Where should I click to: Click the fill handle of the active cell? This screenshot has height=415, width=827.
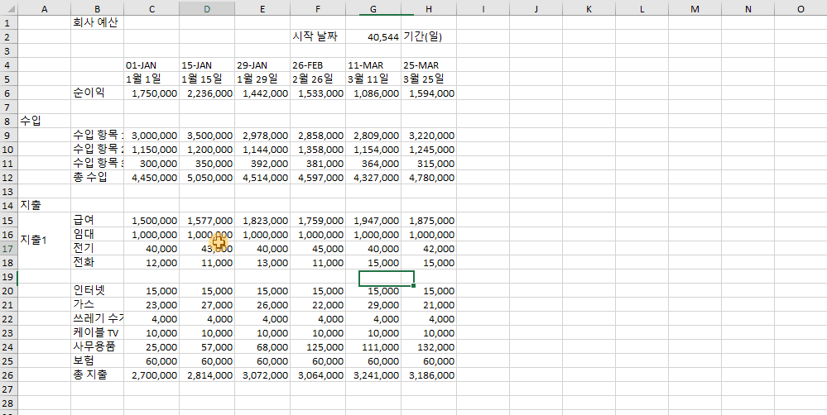[x=414, y=285]
